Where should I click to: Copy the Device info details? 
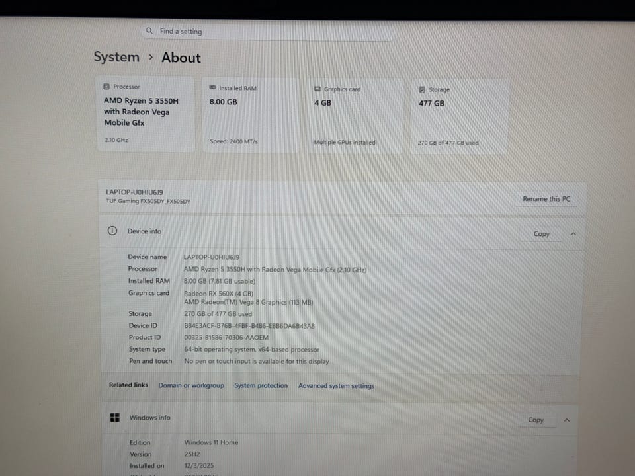(x=541, y=233)
